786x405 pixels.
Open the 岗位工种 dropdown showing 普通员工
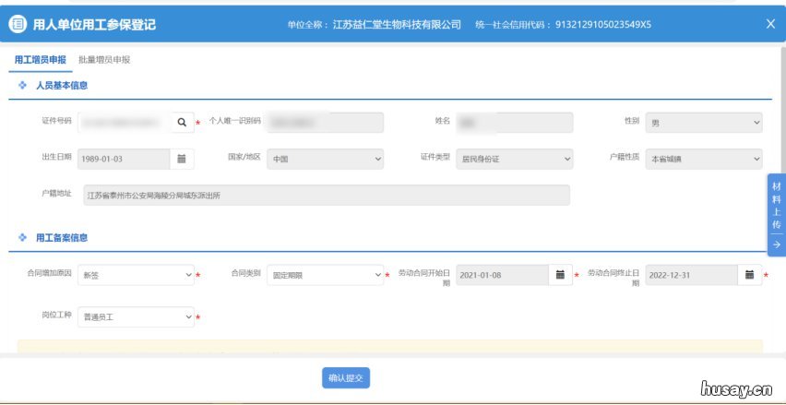(136, 316)
